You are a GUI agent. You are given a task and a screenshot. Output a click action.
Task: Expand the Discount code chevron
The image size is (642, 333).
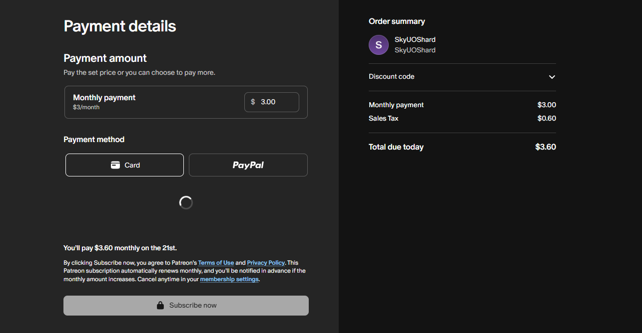pyautogui.click(x=552, y=77)
